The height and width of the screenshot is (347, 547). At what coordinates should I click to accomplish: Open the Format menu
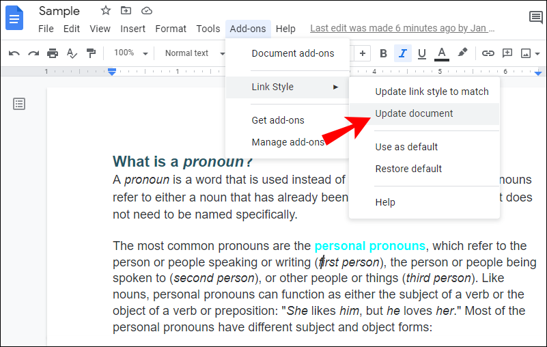click(171, 29)
